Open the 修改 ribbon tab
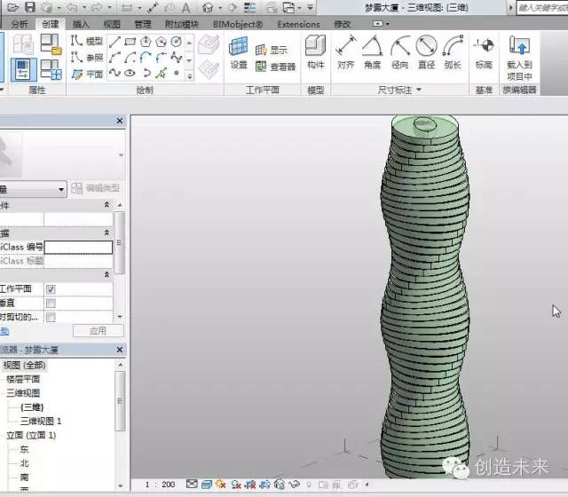This screenshot has width=568, height=497. click(x=342, y=24)
